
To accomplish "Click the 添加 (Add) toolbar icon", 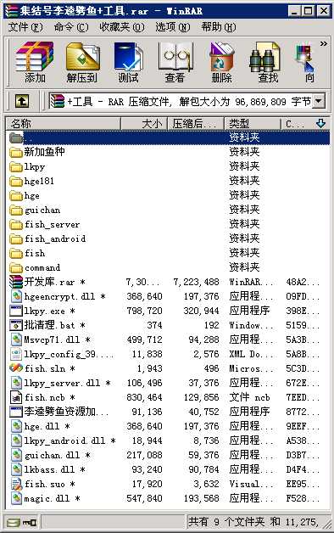I will (35, 62).
